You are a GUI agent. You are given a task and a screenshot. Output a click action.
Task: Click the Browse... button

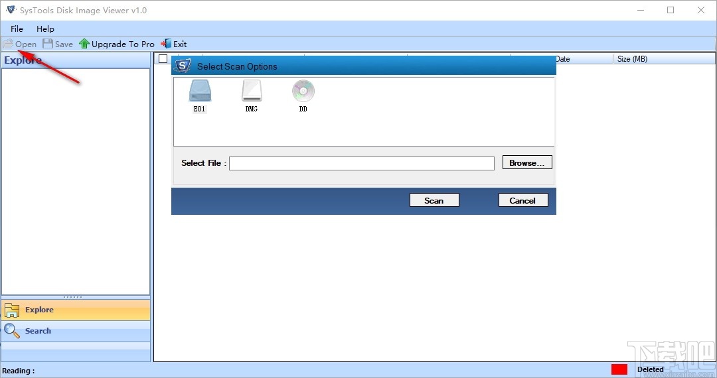(527, 162)
